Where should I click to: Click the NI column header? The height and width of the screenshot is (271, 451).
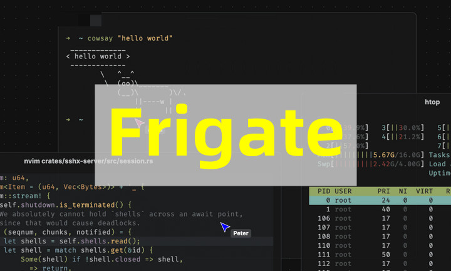coord(402,190)
